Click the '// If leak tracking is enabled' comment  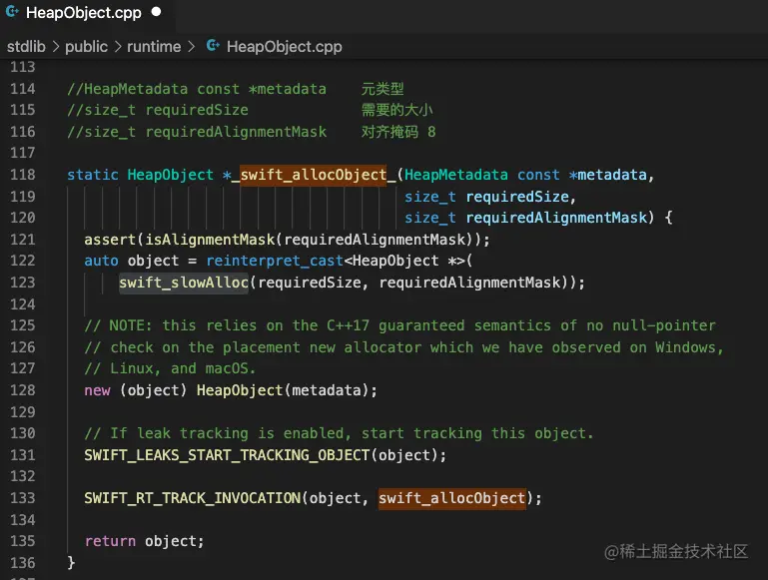[x=339, y=433]
